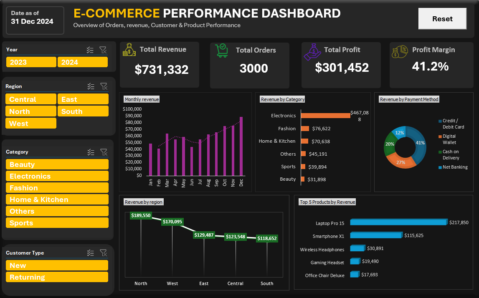Select the 2024 year slicer

click(x=83, y=62)
